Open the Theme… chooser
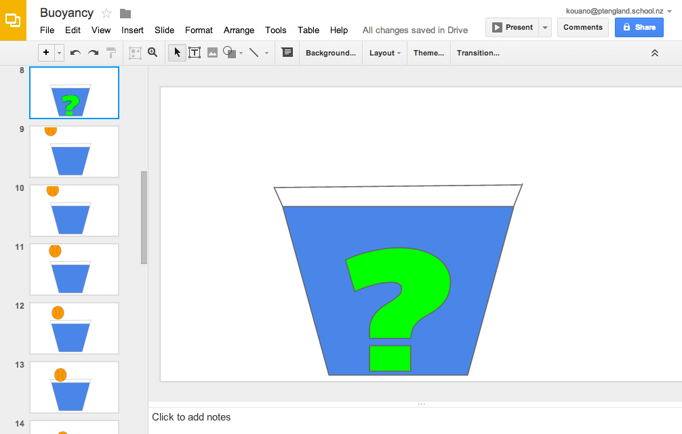Viewport: 682px width, 434px height. click(428, 53)
